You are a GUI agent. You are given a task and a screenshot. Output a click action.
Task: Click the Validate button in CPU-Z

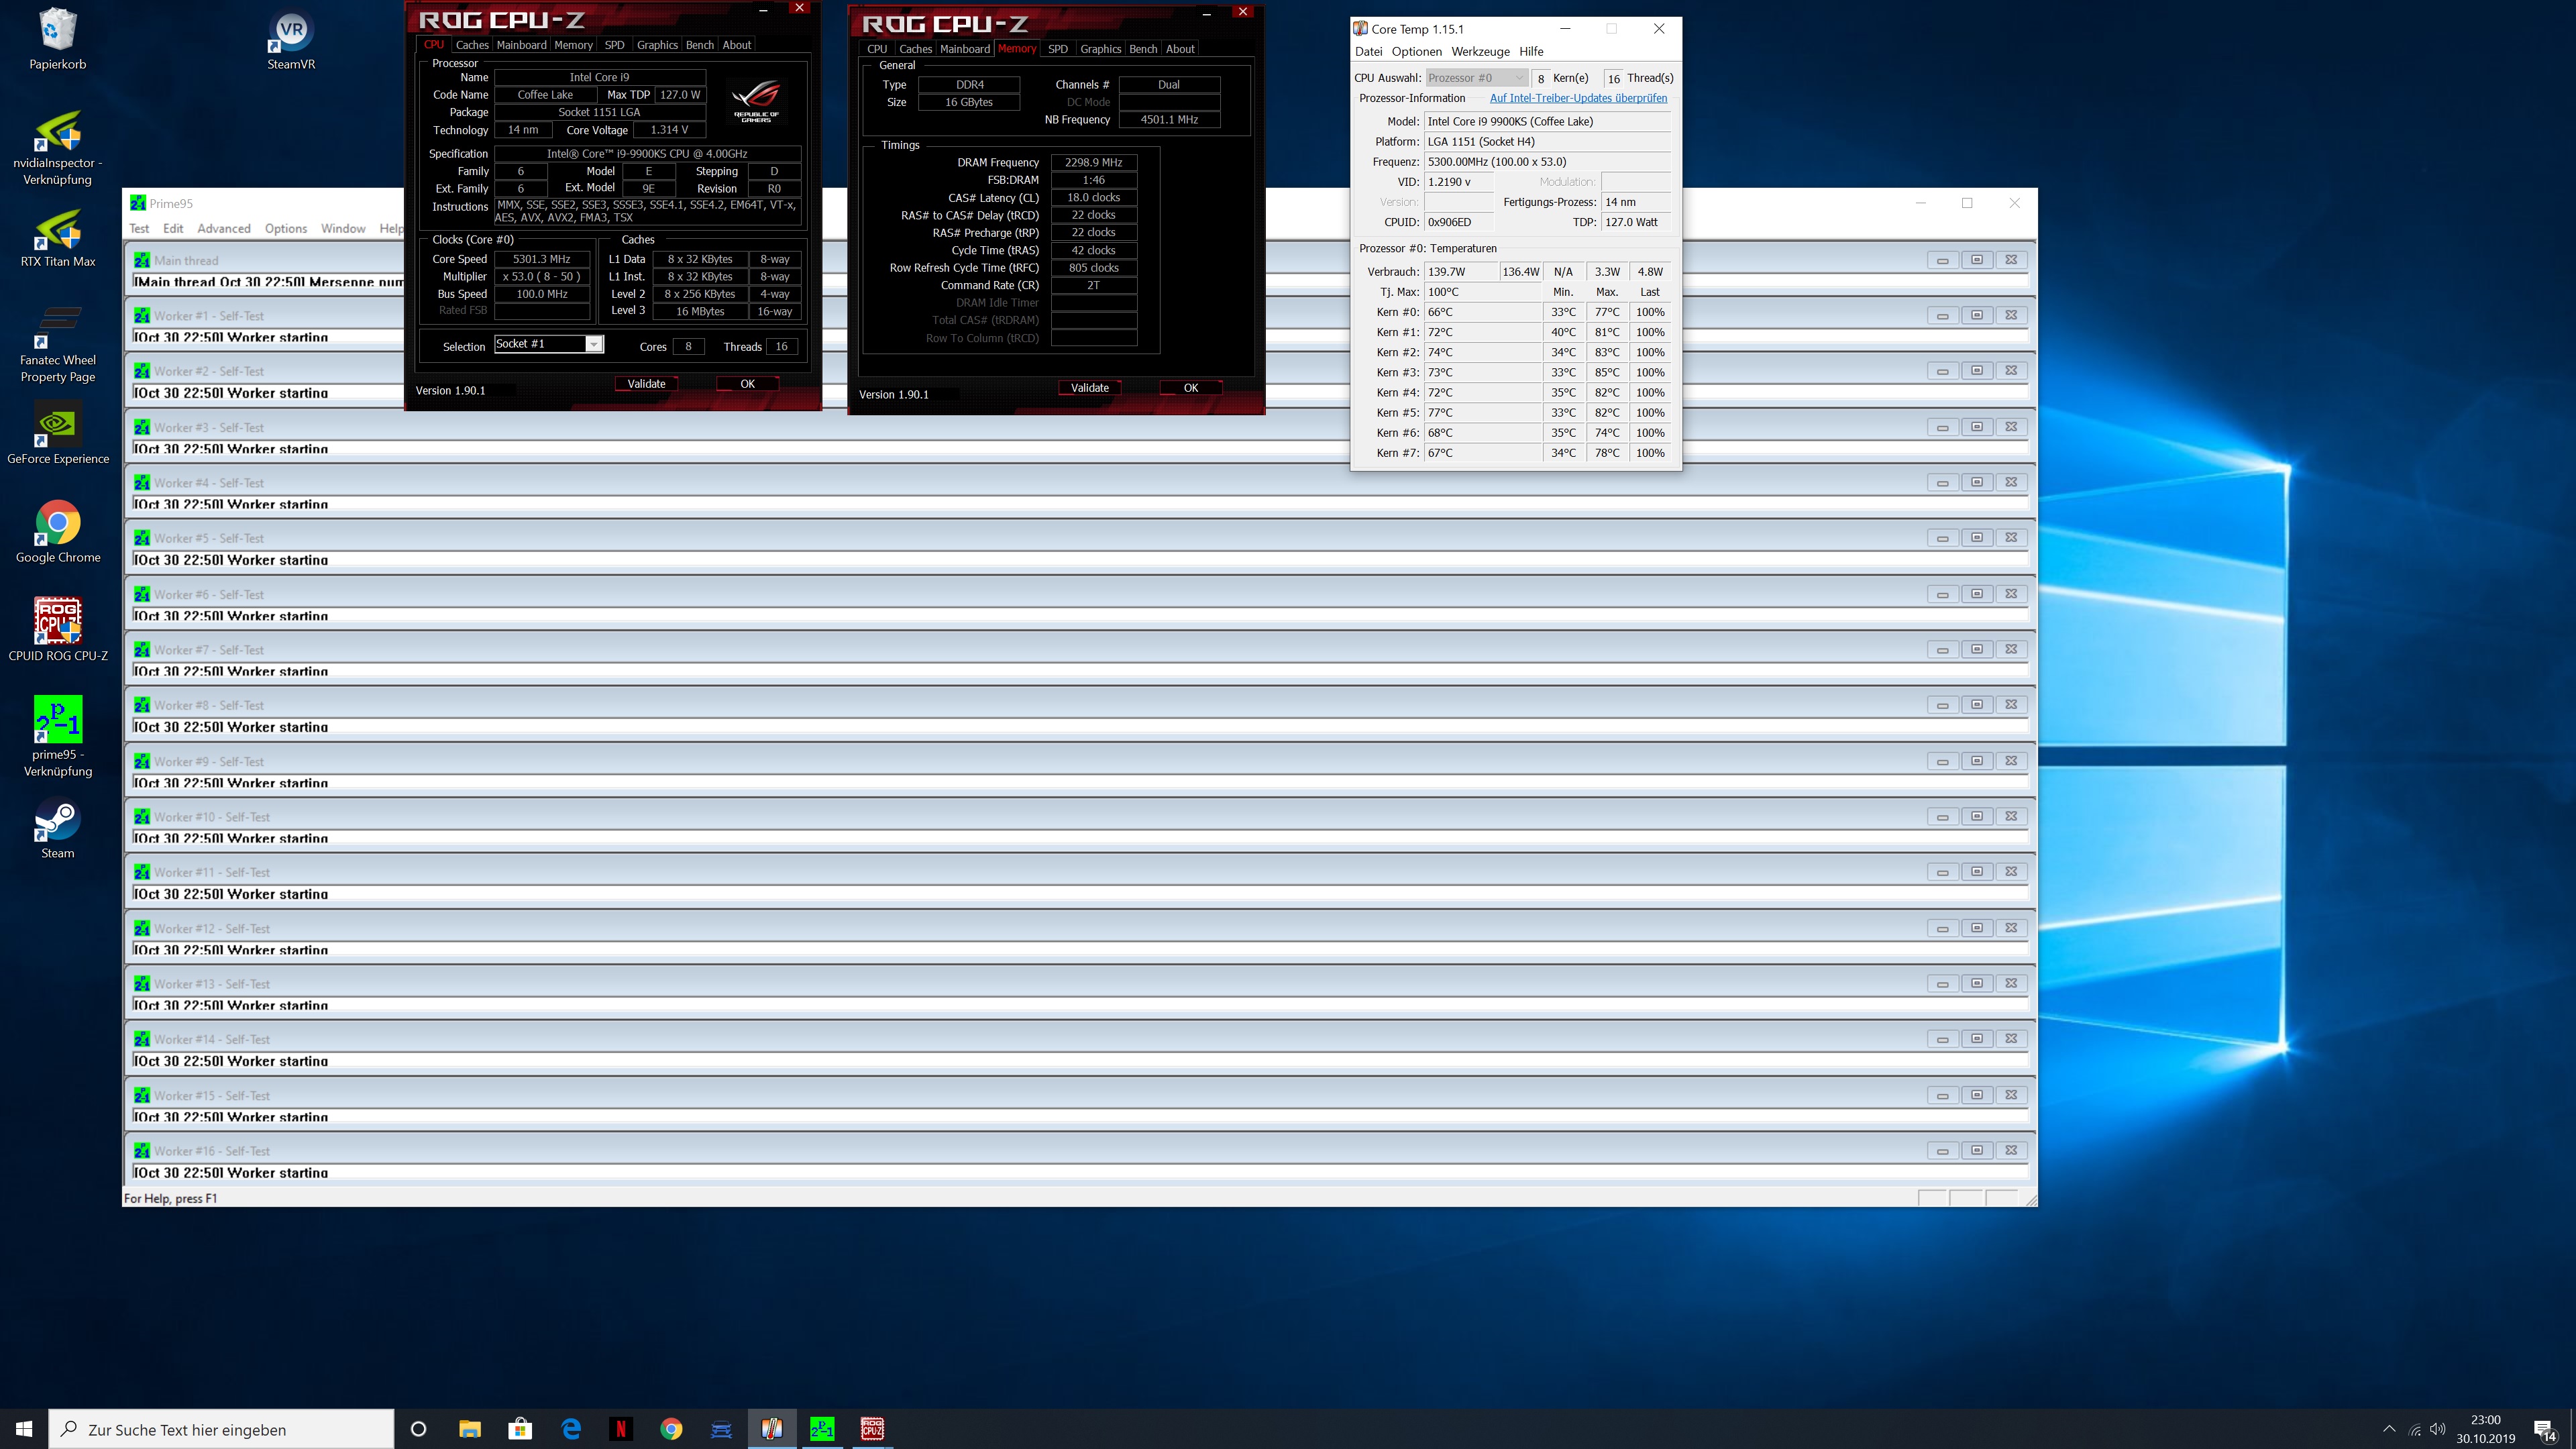pos(645,383)
